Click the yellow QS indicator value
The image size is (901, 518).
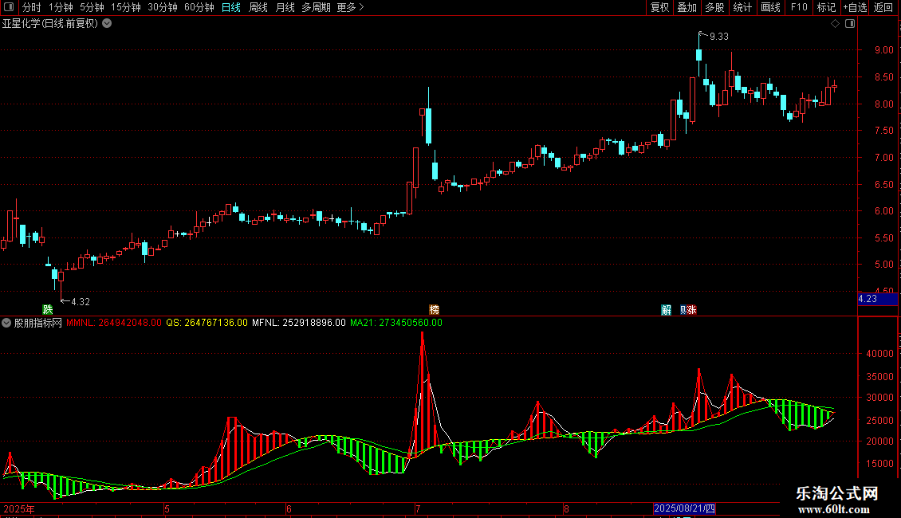pyautogui.click(x=207, y=323)
